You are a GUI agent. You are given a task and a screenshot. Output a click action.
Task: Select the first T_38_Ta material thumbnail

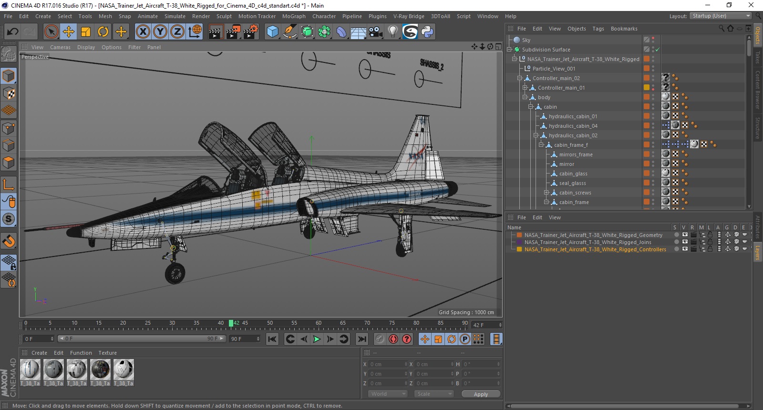(x=30, y=369)
